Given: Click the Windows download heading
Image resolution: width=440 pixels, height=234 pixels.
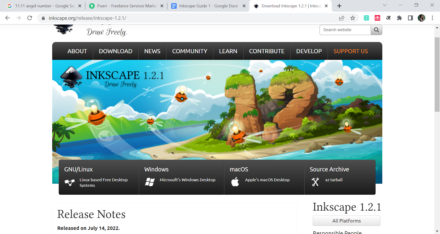Looking at the screenshot, I should (x=156, y=169).
